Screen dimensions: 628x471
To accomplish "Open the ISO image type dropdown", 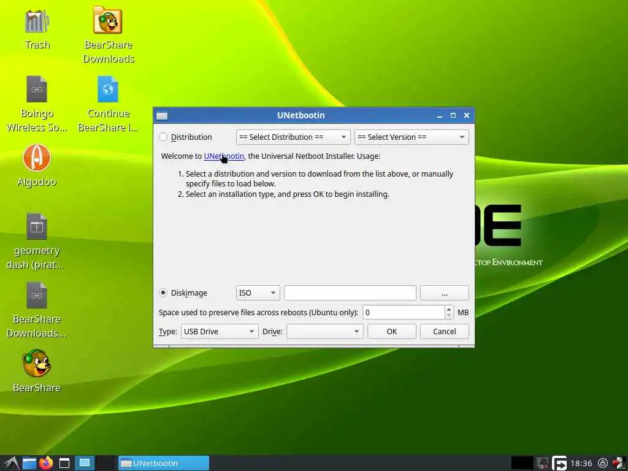I will 258,293.
